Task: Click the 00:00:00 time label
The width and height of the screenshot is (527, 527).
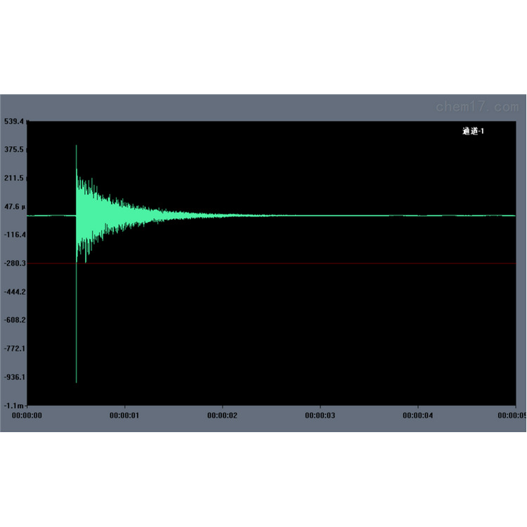Action: click(x=27, y=415)
